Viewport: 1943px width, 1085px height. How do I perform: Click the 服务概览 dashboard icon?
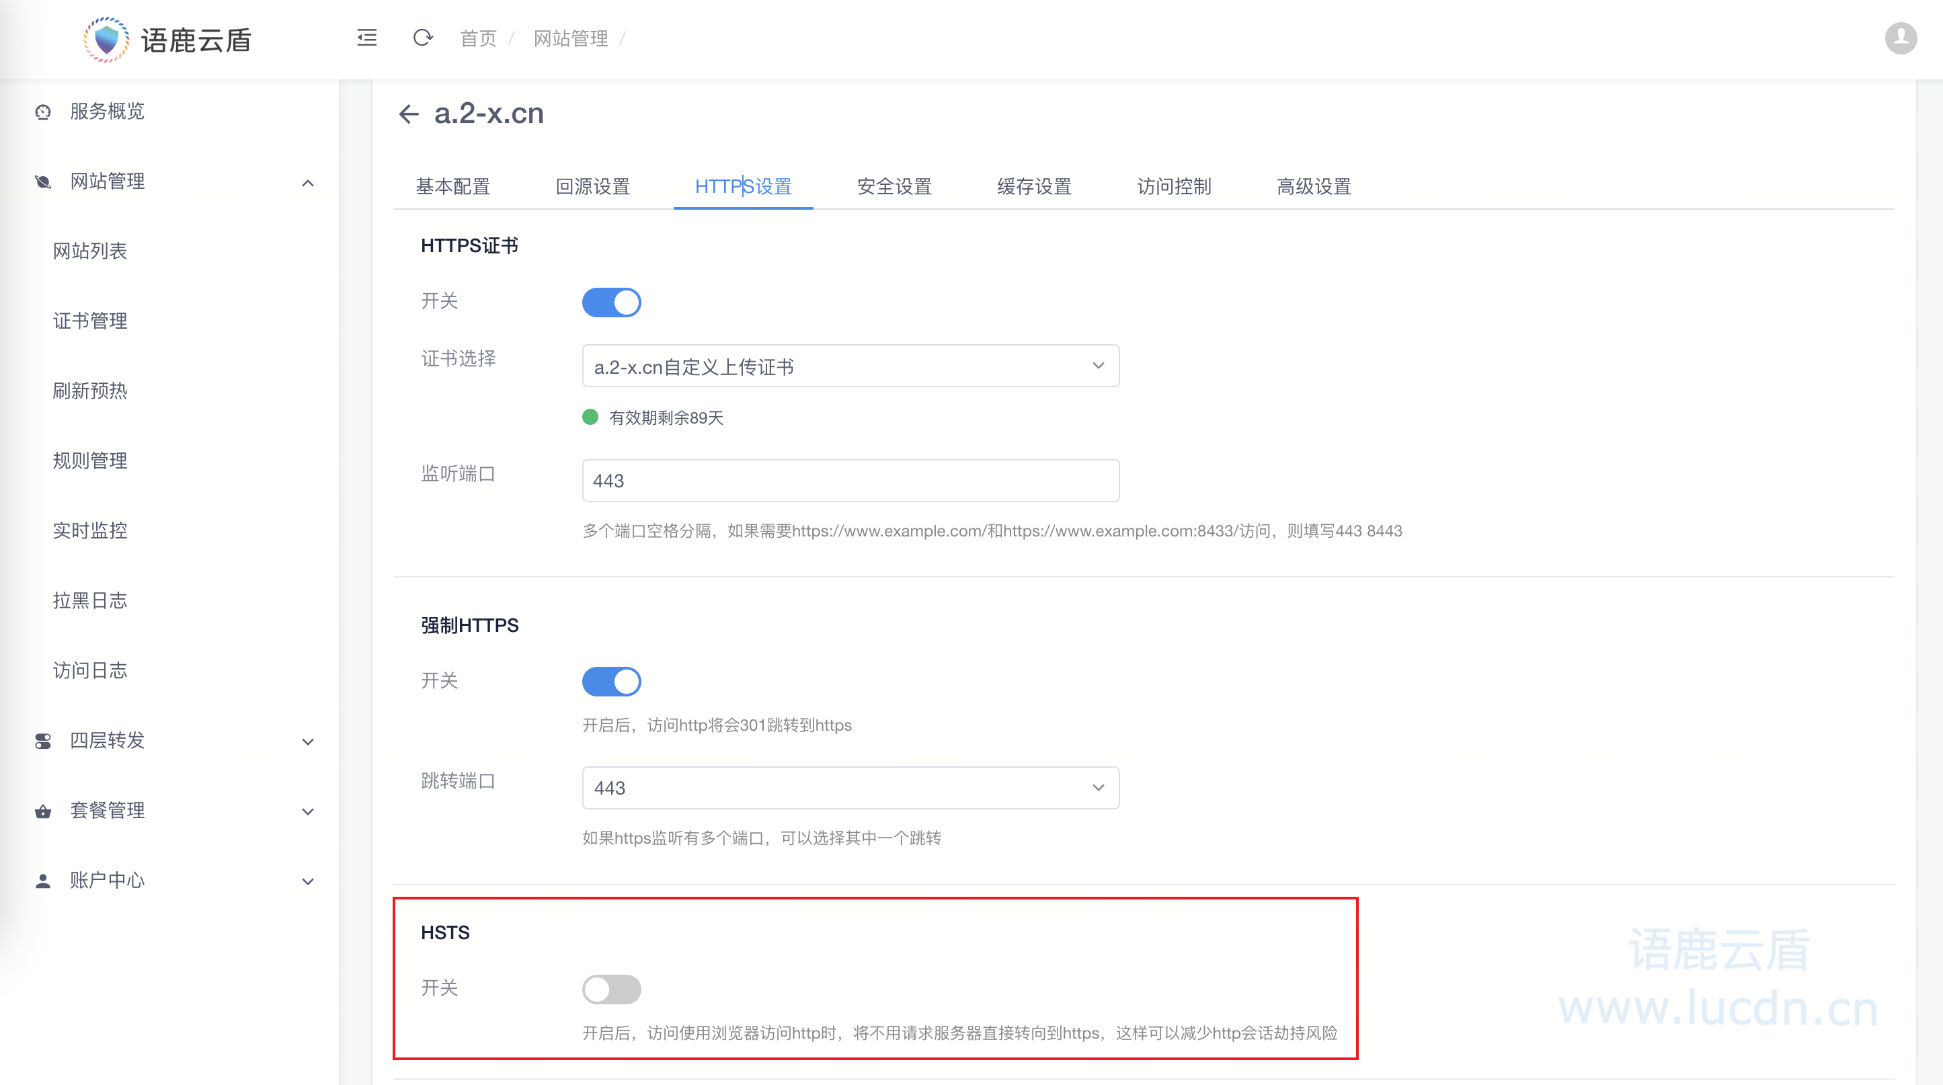(43, 112)
